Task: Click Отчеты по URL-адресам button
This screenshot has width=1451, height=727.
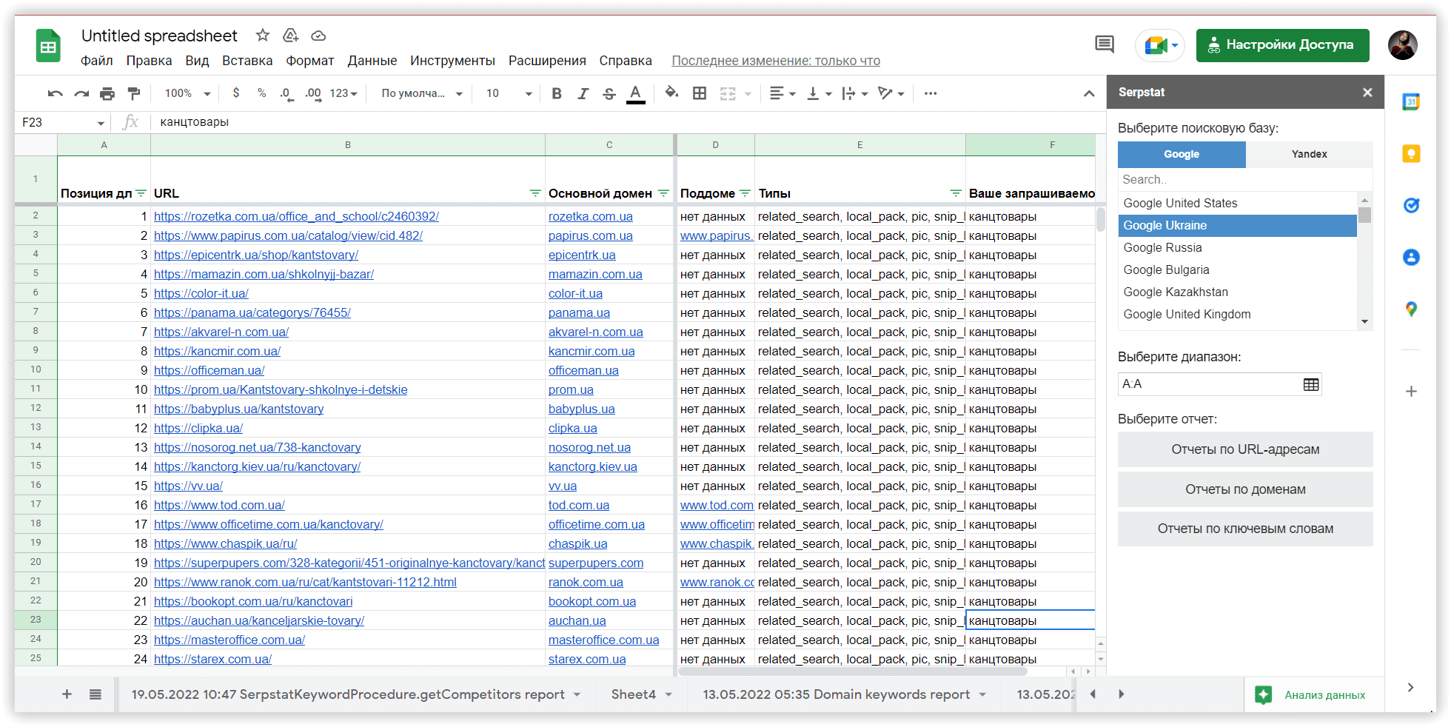Action: (1245, 449)
